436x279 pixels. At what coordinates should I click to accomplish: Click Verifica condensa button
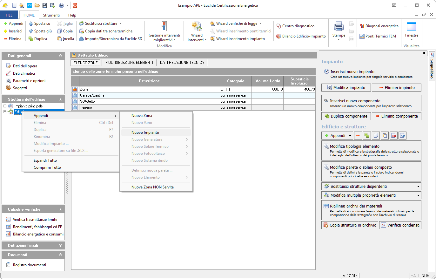point(400,225)
